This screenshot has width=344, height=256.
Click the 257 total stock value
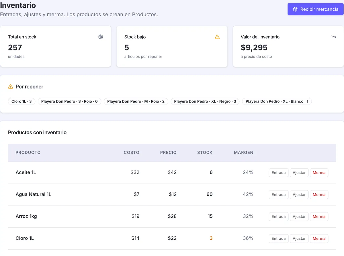(15, 48)
